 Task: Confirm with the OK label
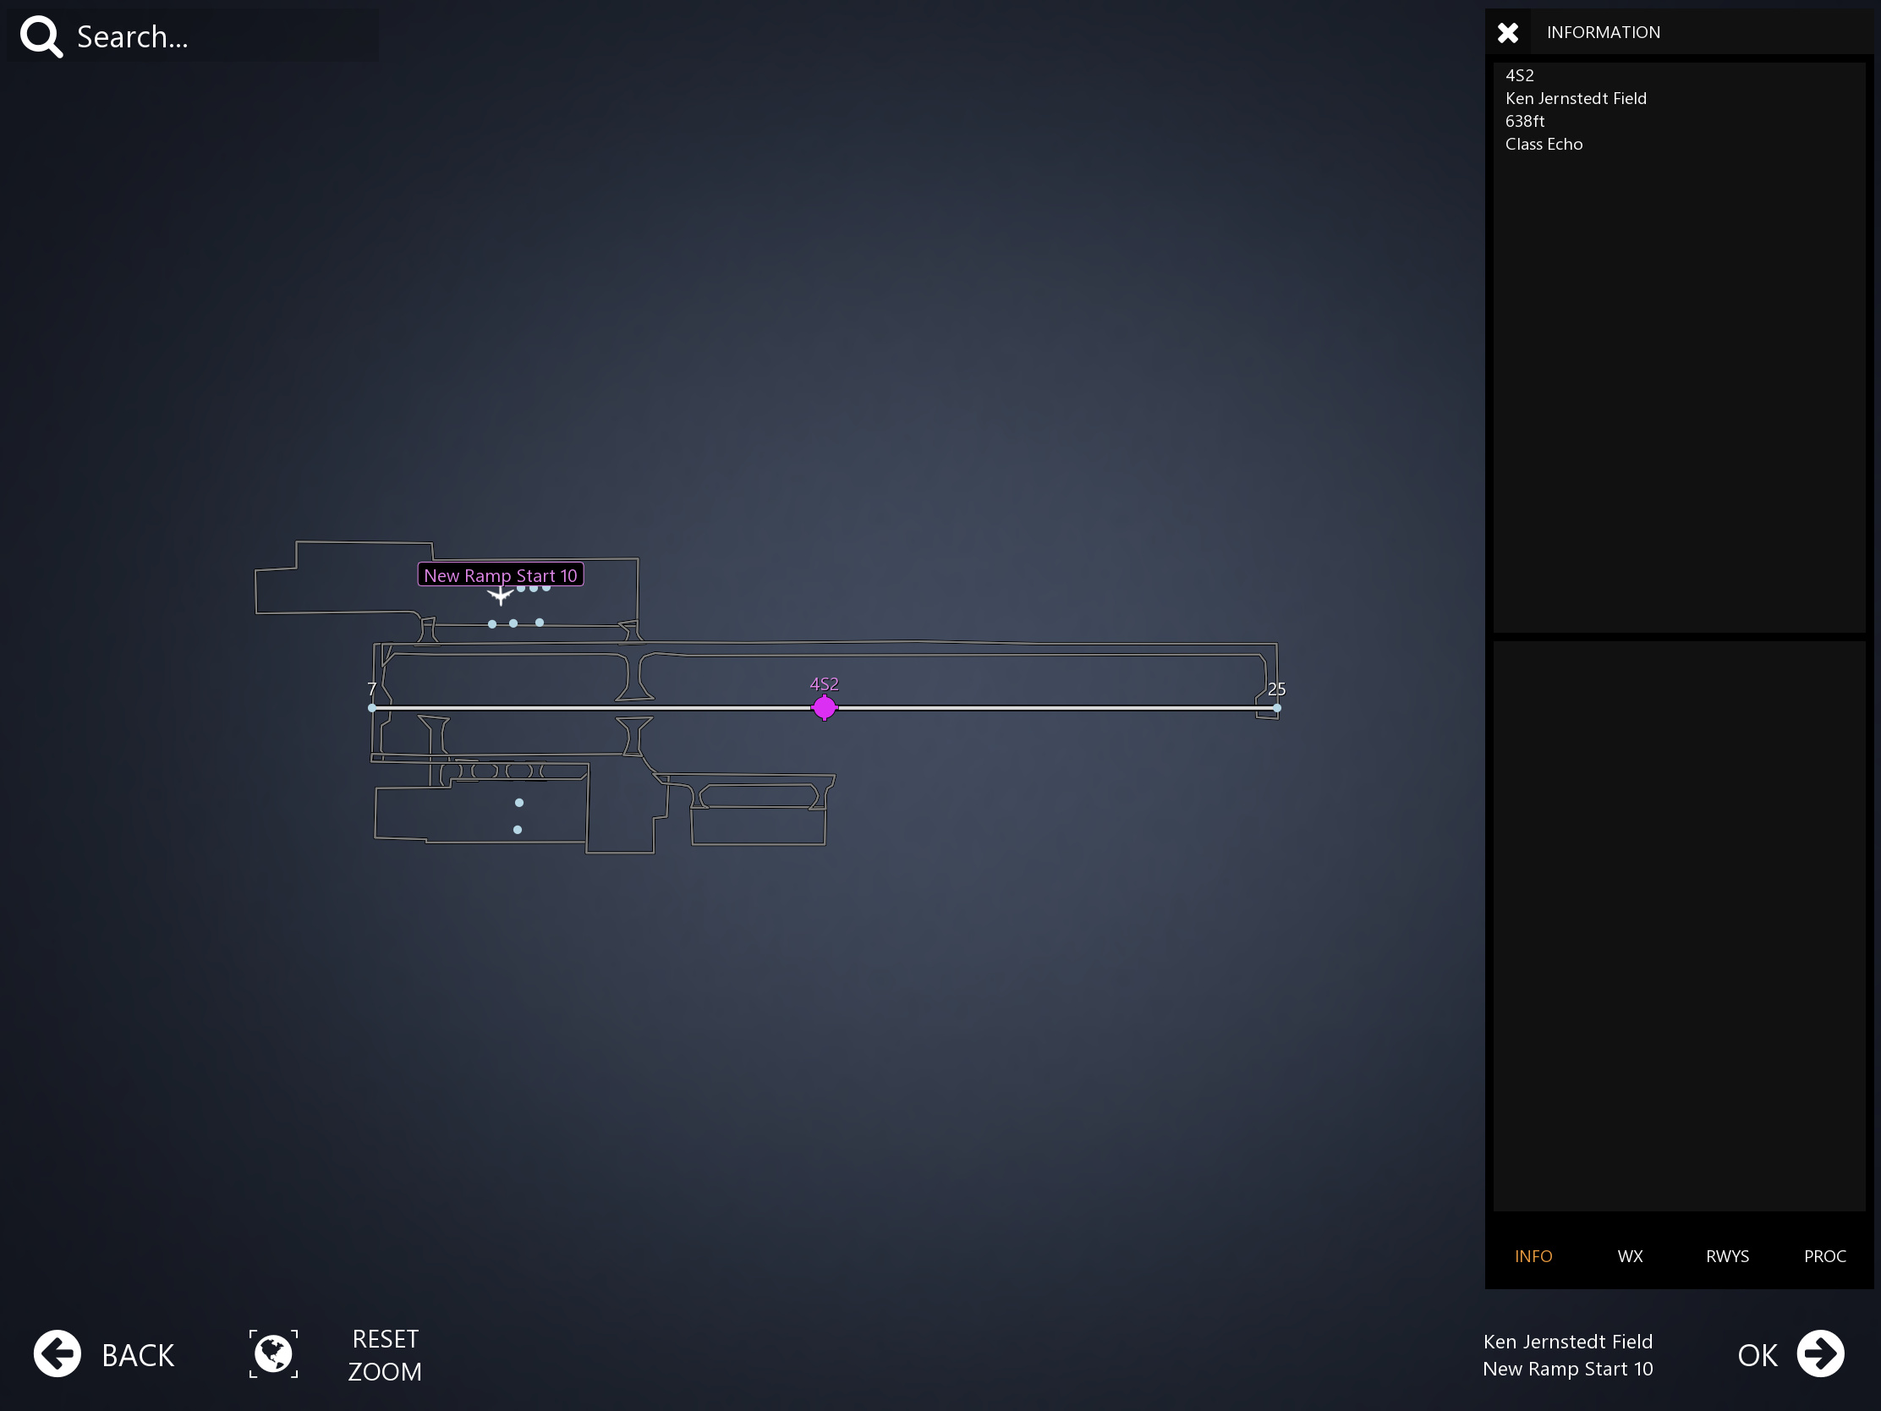(x=1757, y=1355)
